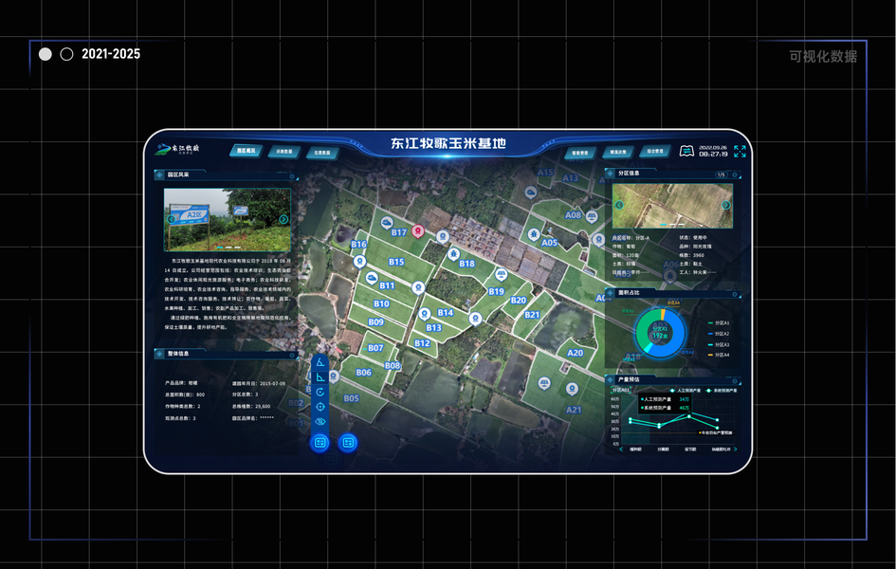Show the previous photo in 园区风采
The image size is (896, 569).
(171, 219)
